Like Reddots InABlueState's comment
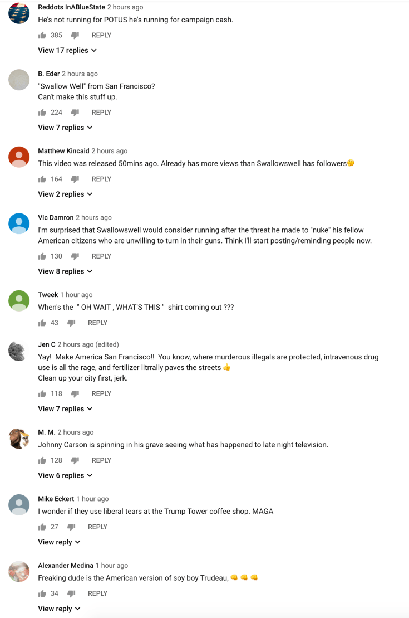The image size is (409, 618). (x=42, y=35)
